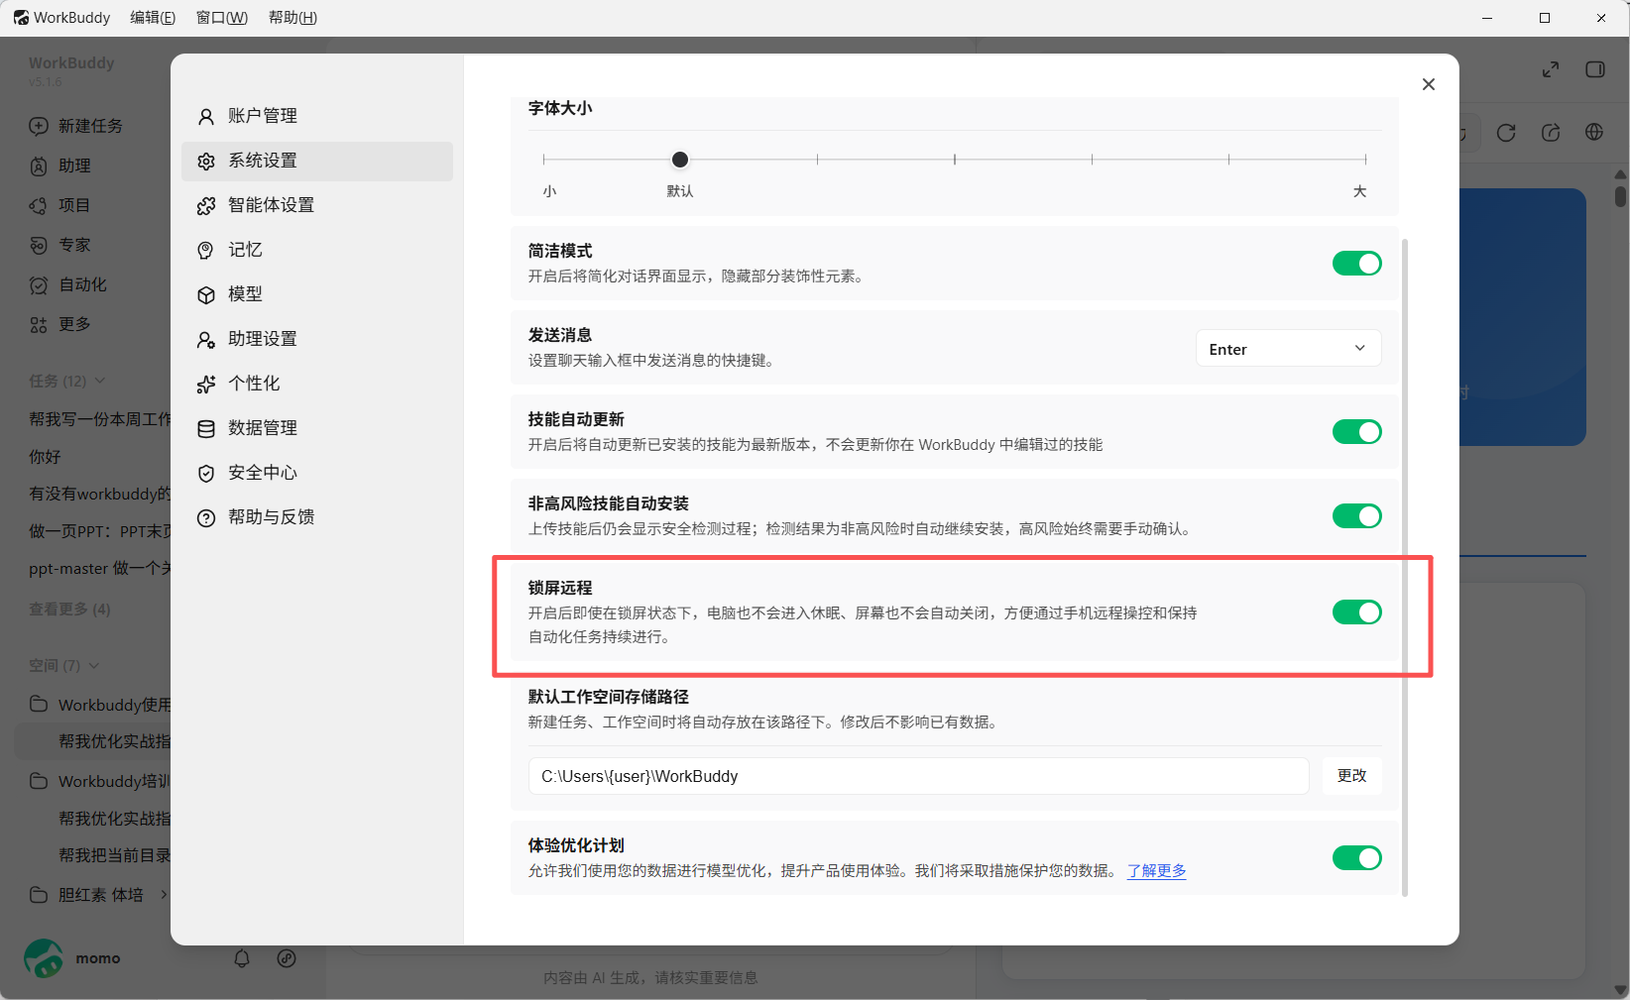This screenshot has height=1000, width=1630.
Task: Toggle 非高风险技能自动安装 switch
Action: pyautogui.click(x=1357, y=516)
